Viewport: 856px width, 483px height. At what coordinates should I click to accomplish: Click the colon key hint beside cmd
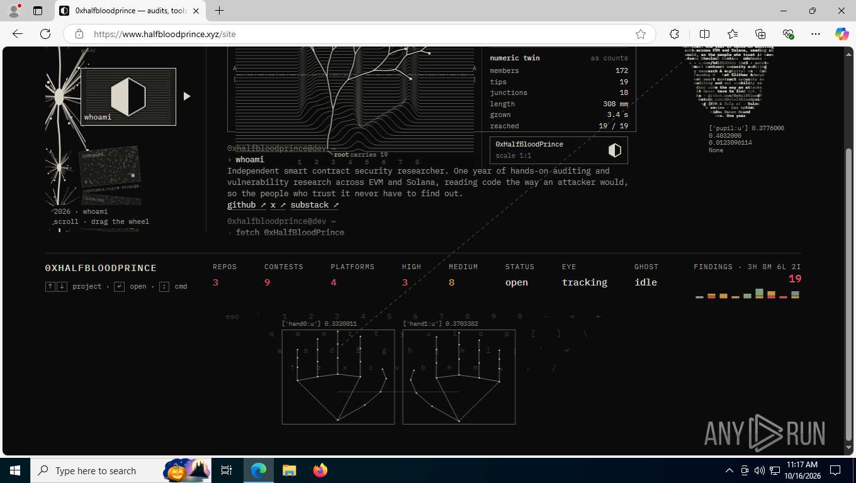click(164, 287)
